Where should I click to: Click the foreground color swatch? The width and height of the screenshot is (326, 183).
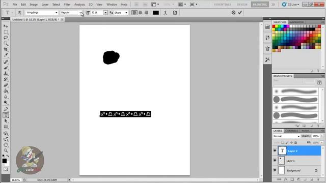5,161
